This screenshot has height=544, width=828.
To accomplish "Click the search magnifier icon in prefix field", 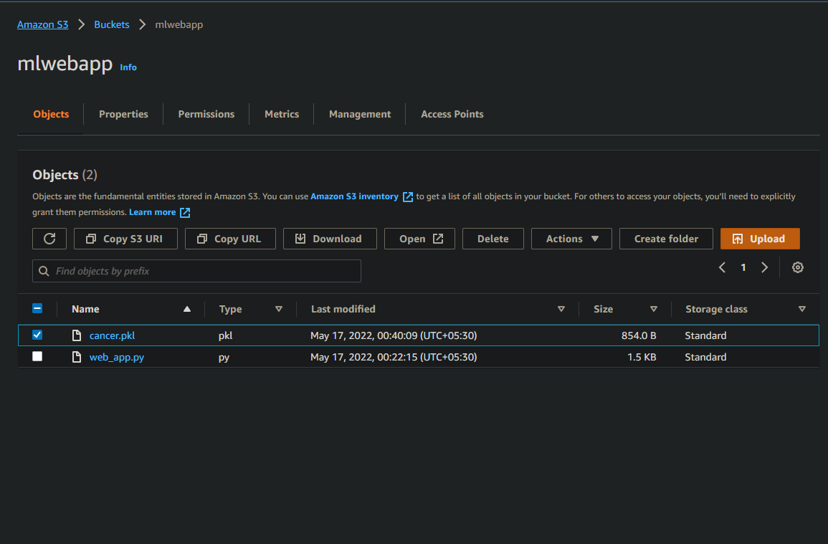I will click(x=44, y=271).
